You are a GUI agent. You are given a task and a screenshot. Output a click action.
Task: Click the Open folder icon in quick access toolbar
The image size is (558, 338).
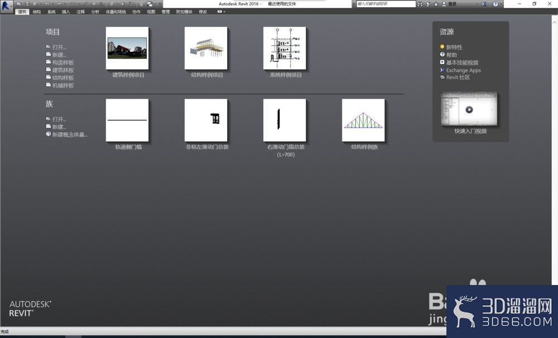19,4
